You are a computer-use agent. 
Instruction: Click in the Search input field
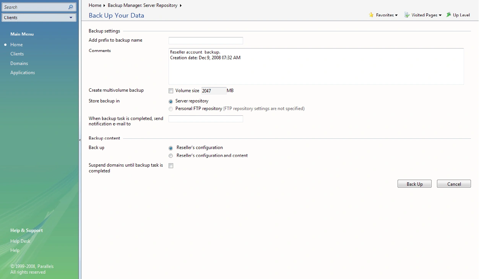(x=34, y=7)
